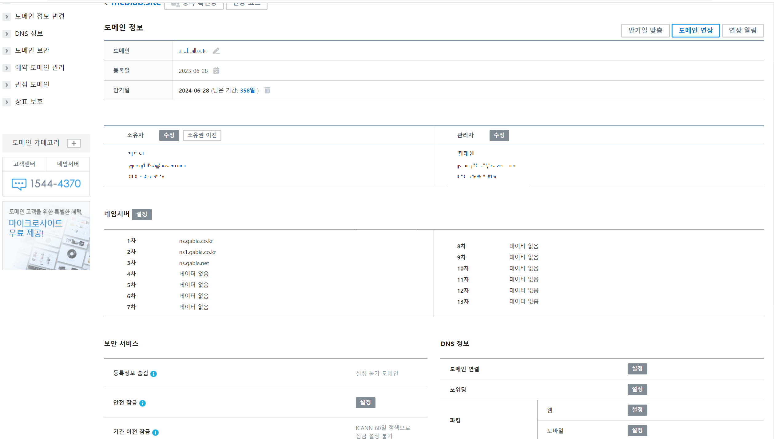Screen dimensions: 774x439
Task: Click the chat bubble icon by 1544-4370
Action: click(19, 184)
